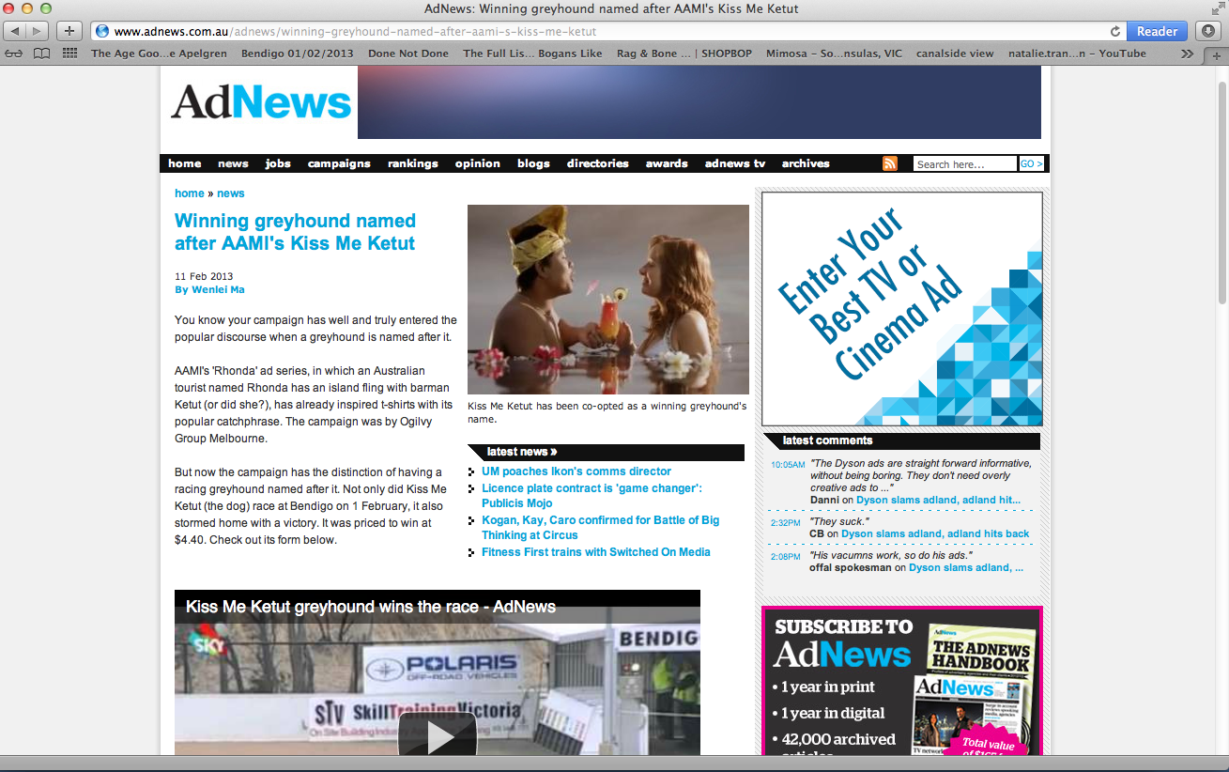1229x772 pixels.
Task: Open 'The Full Lis... Bogans Like' bookmark
Action: [532, 54]
